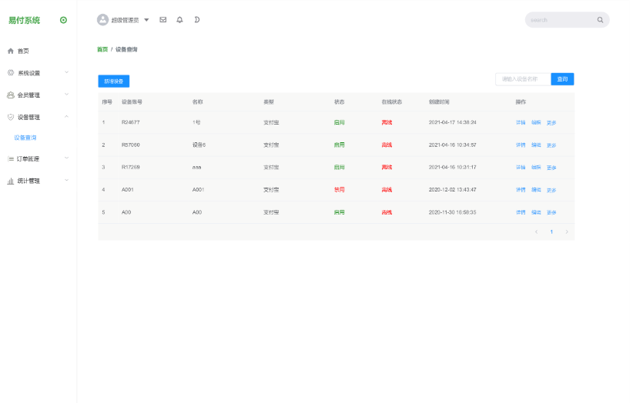This screenshot has width=633, height=403.
Task: Collapse the 设备管理 sidebar menu
Action: coord(38,117)
